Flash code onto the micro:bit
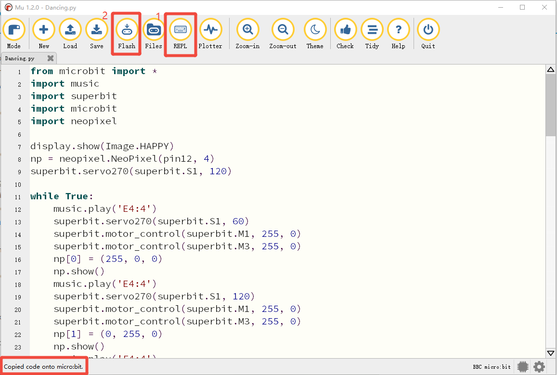This screenshot has height=375, width=557. 127,34
